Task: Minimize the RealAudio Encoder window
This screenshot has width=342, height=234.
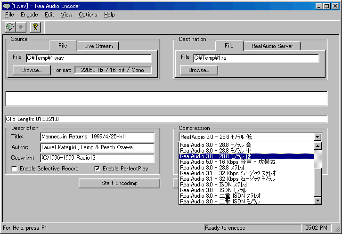Action: [x=319, y=6]
